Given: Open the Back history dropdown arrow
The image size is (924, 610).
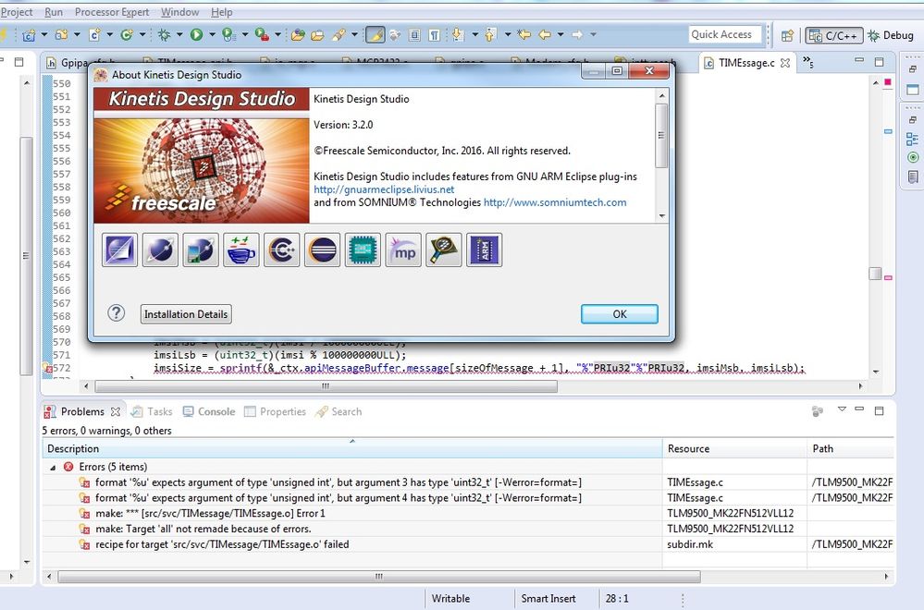Looking at the screenshot, I should (561, 35).
